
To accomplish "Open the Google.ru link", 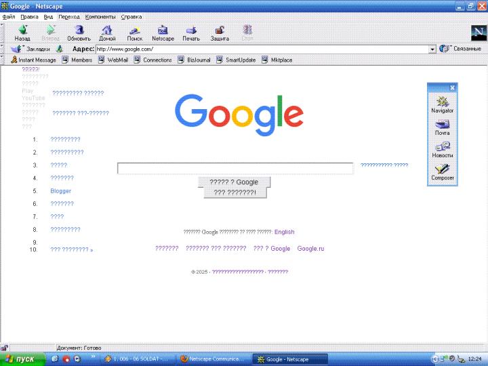I will tap(310, 248).
